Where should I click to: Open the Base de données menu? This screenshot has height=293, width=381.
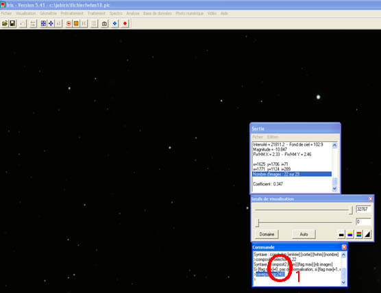pos(158,14)
